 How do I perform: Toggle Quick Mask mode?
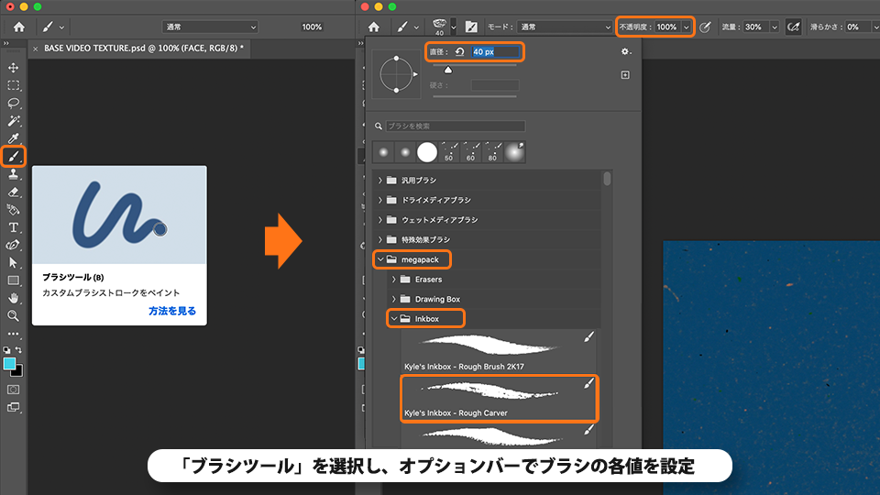click(14, 390)
